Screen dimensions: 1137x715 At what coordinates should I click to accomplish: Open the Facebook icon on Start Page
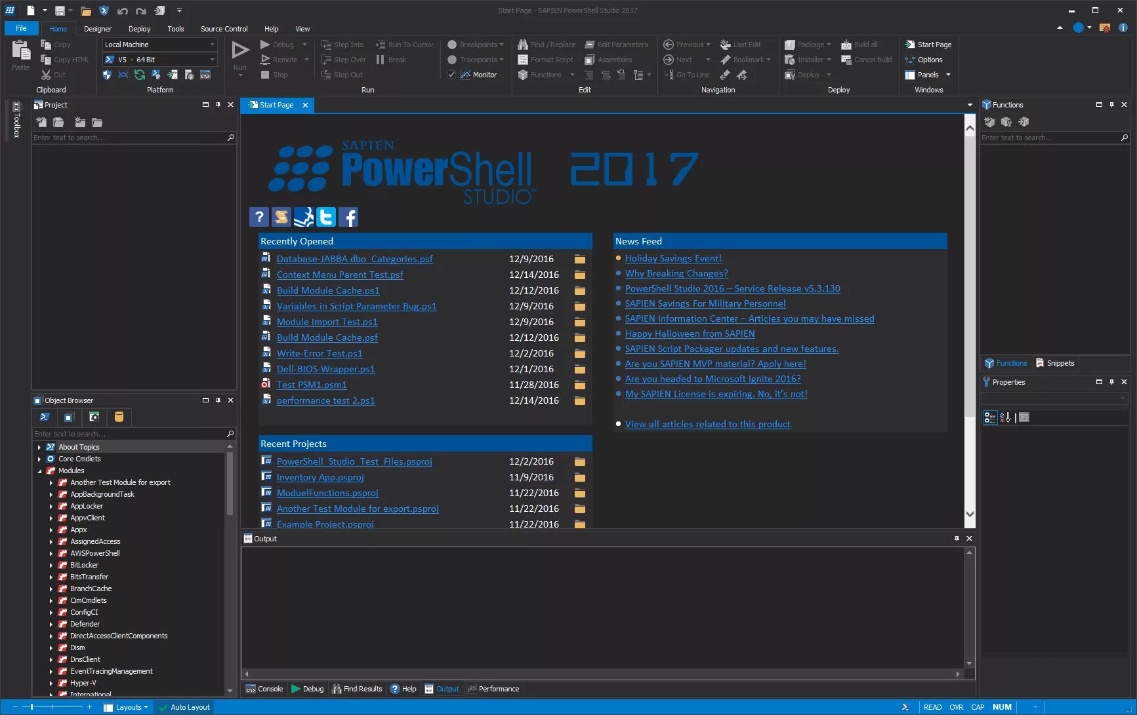tap(348, 217)
